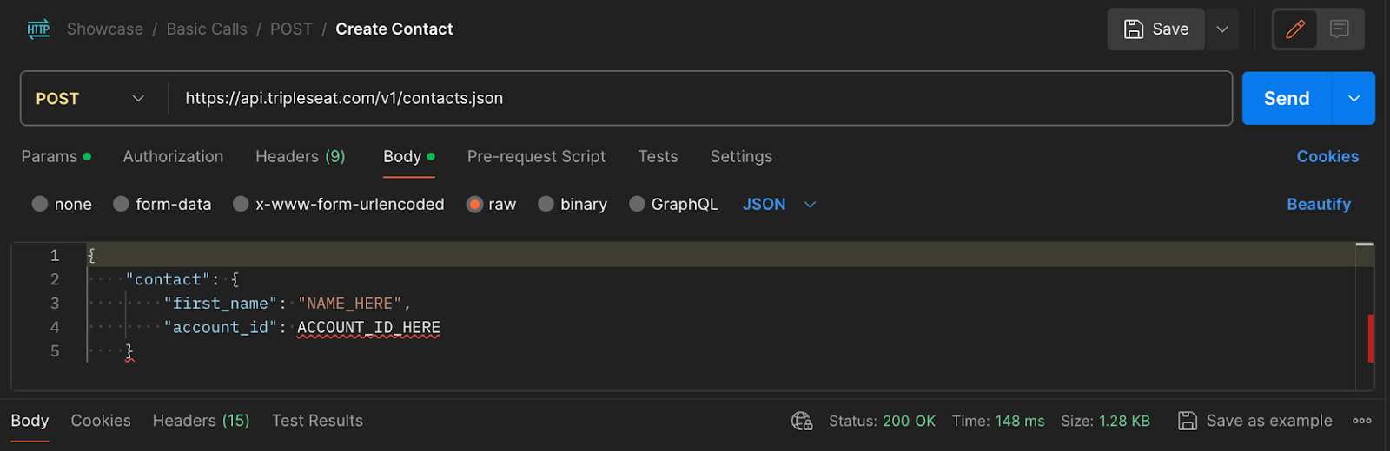Select the none body type radio
Viewport: 1390px width, 451px height.
tap(40, 204)
